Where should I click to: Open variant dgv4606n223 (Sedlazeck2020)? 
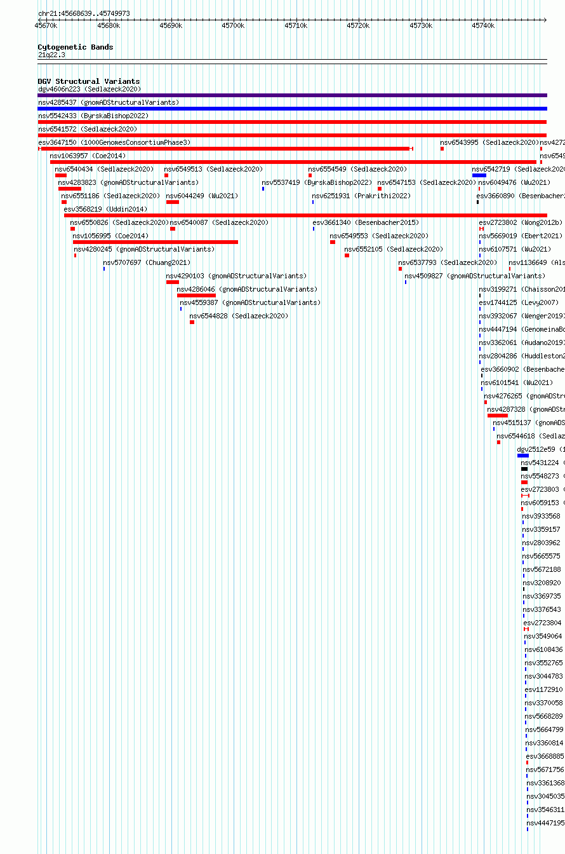point(90,89)
